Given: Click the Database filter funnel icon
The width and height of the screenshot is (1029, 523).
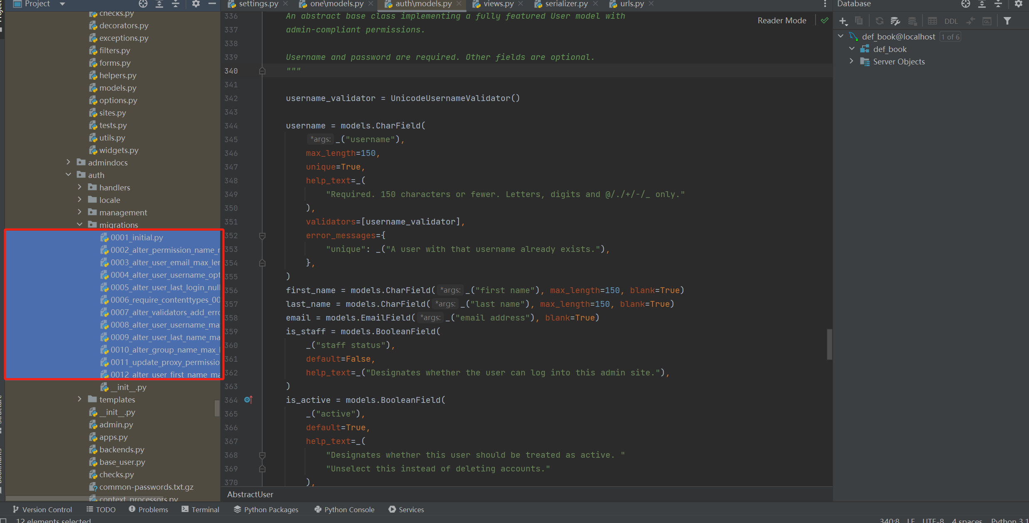Looking at the screenshot, I should [x=1007, y=21].
